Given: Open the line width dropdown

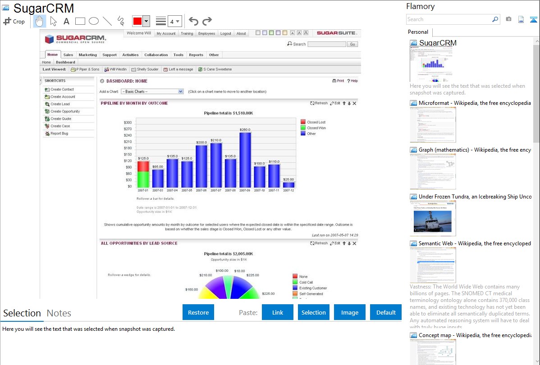Looking at the screenshot, I should 175,21.
